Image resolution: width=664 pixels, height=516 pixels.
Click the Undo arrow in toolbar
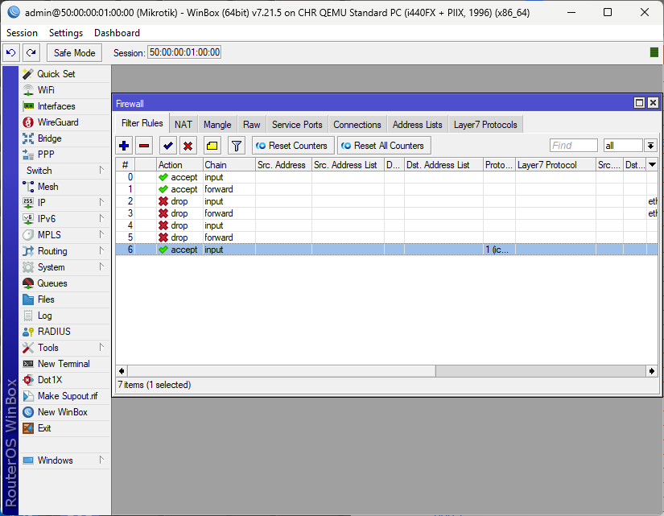point(11,52)
